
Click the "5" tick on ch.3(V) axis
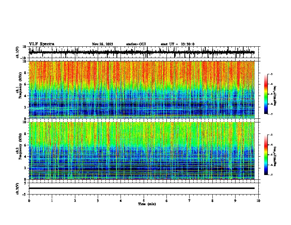(x=25, y=183)
